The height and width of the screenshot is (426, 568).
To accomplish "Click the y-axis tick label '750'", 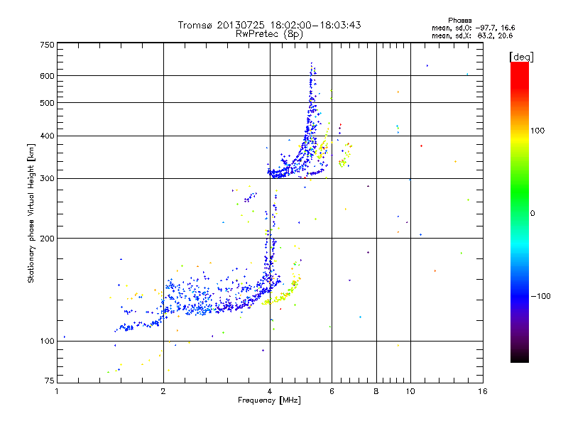I will pos(48,45).
